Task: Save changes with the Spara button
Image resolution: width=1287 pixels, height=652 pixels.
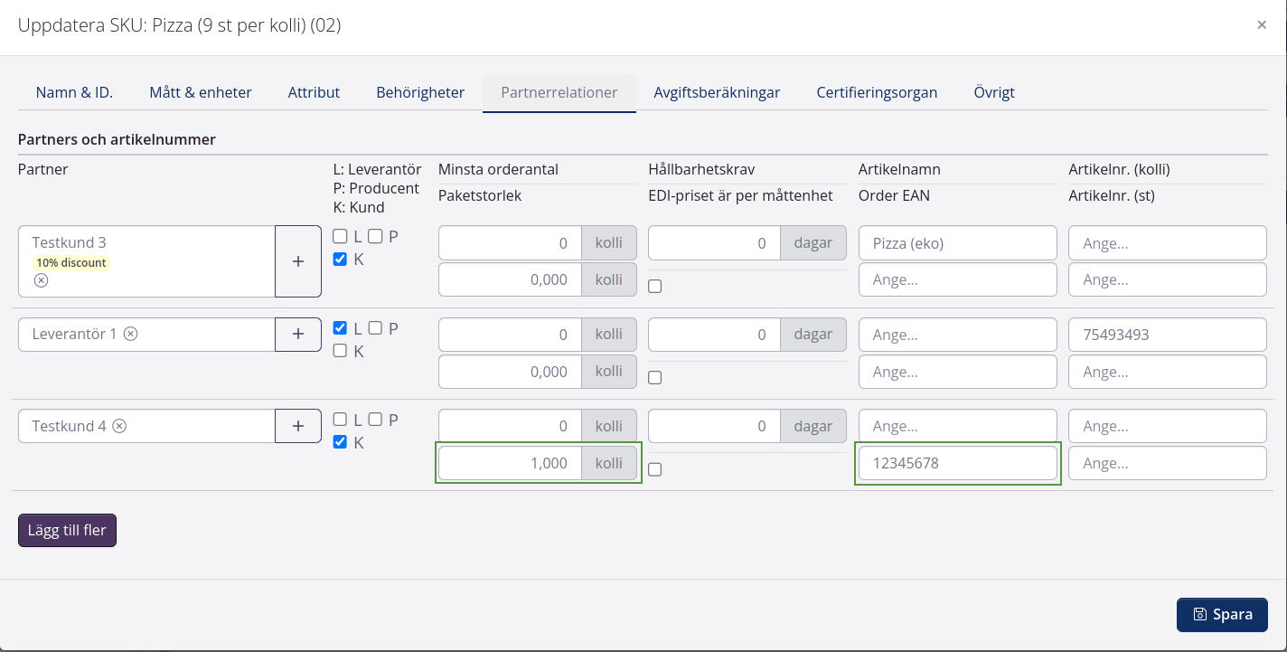Action: (x=1222, y=614)
